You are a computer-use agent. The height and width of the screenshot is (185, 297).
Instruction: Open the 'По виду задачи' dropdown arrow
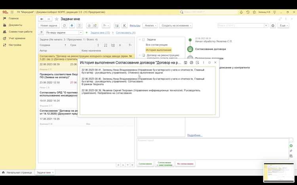pyautogui.click(x=81, y=32)
